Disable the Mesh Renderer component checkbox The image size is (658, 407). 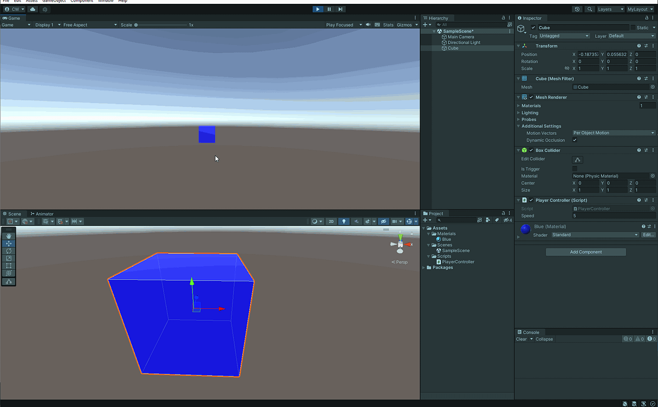(x=530, y=97)
